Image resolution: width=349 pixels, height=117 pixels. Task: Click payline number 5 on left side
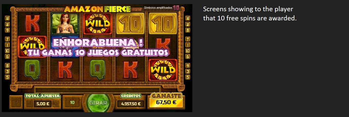pos(7,77)
